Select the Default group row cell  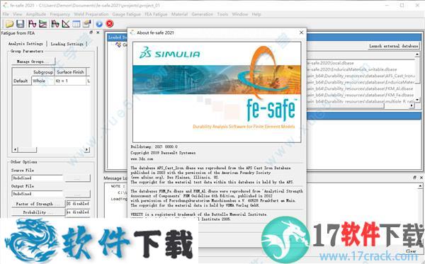coord(22,81)
